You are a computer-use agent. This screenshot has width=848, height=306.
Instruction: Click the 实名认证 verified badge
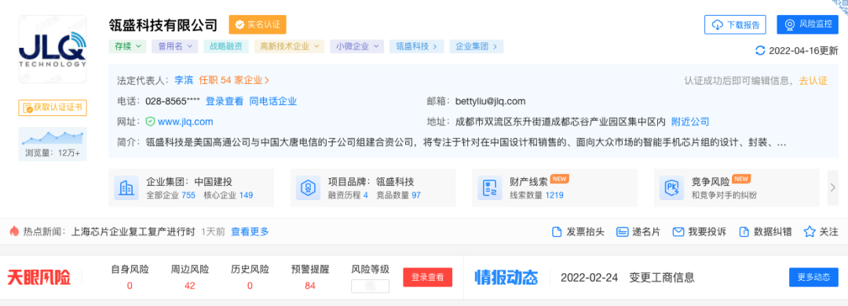258,25
